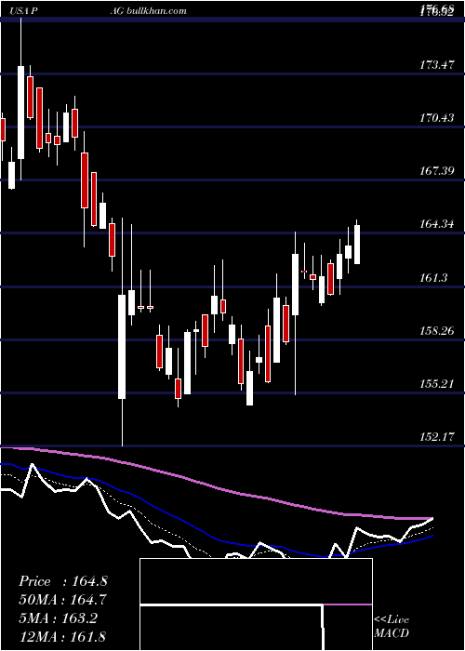Click the 158.26 price axis label
Screen dimensions: 465x651
pos(437,331)
